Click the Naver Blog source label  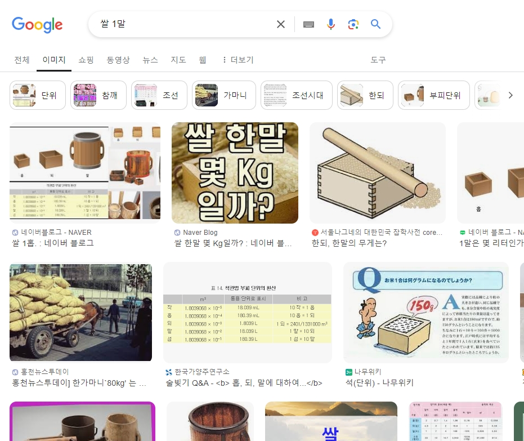pyautogui.click(x=200, y=233)
